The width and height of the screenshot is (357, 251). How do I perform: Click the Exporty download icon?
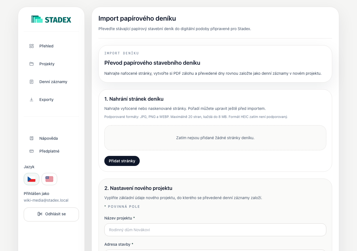point(32,100)
